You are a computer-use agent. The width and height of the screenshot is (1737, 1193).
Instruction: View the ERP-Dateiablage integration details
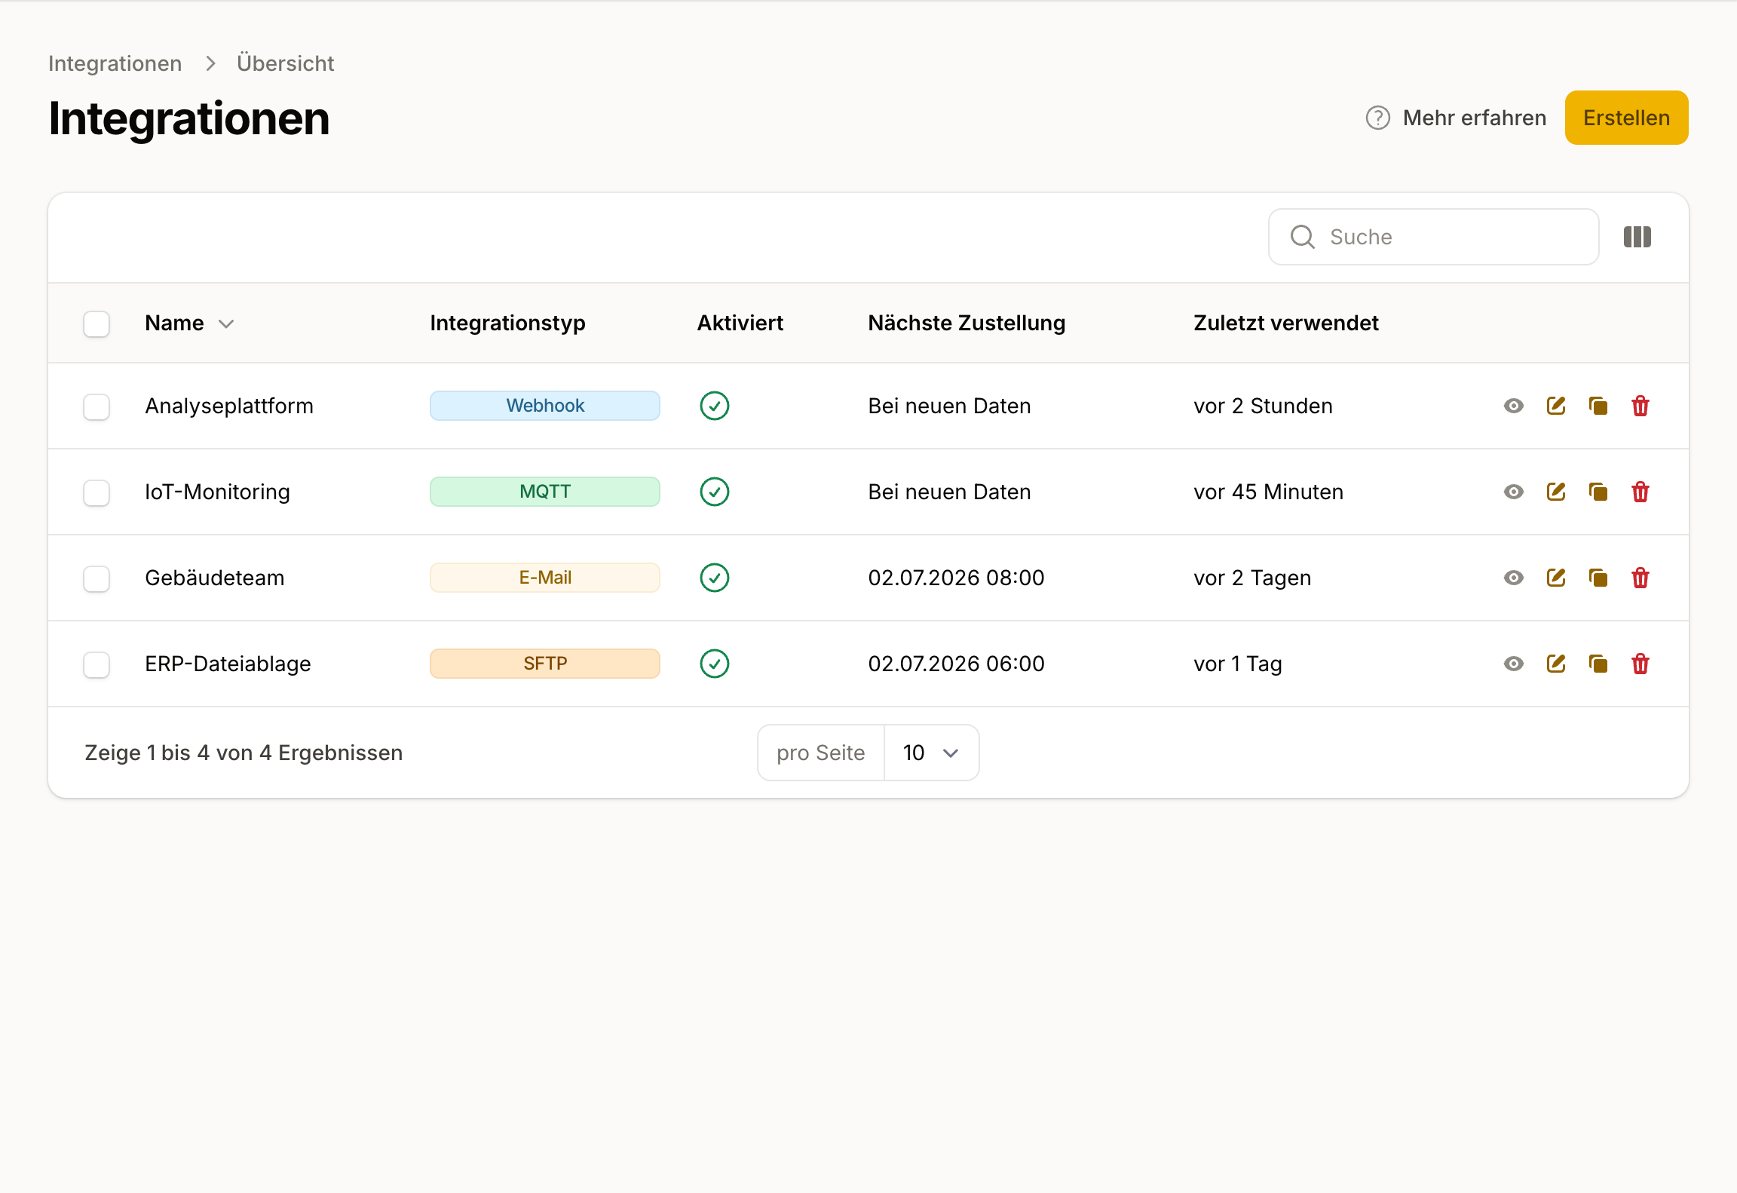[1513, 664]
